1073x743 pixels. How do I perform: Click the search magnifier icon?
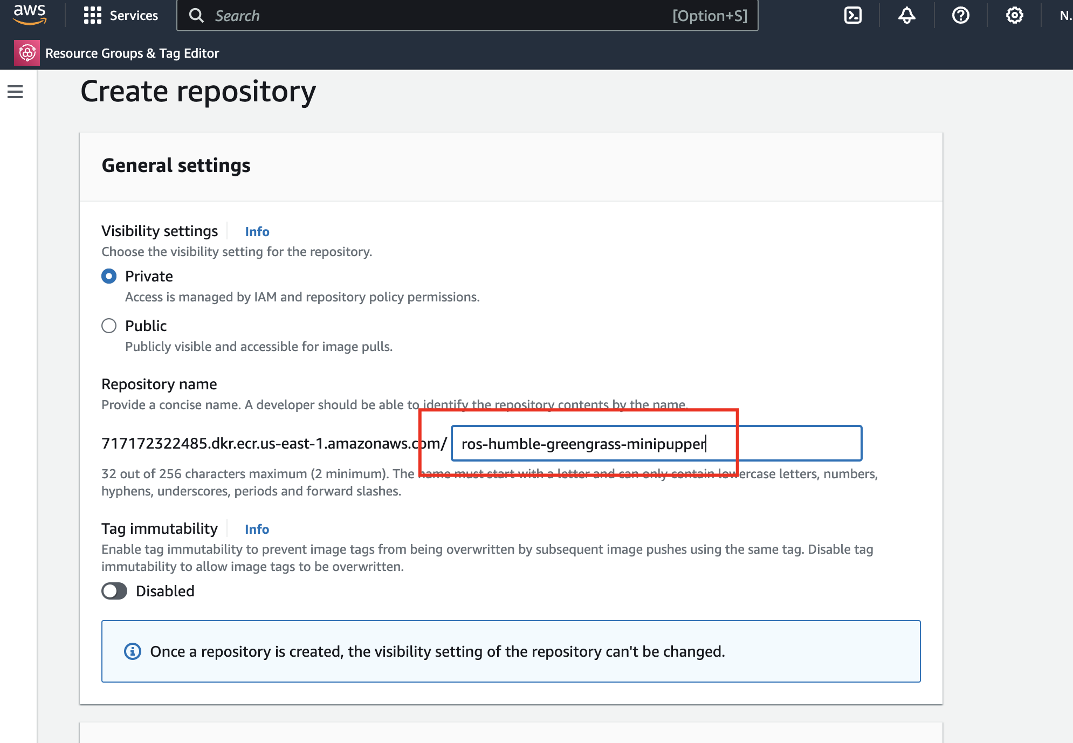click(x=197, y=16)
